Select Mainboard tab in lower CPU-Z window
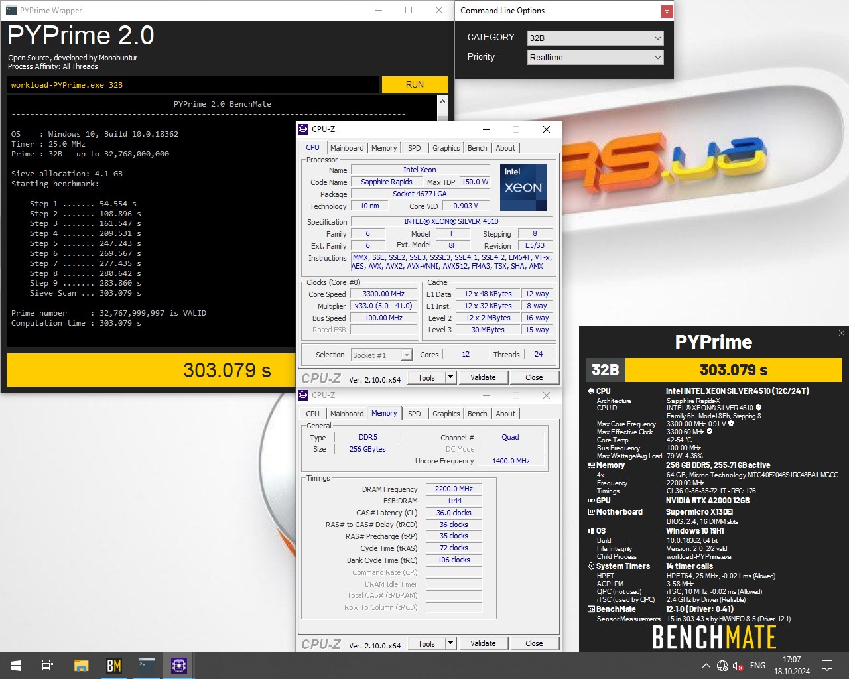This screenshot has height=679, width=849. [347, 414]
